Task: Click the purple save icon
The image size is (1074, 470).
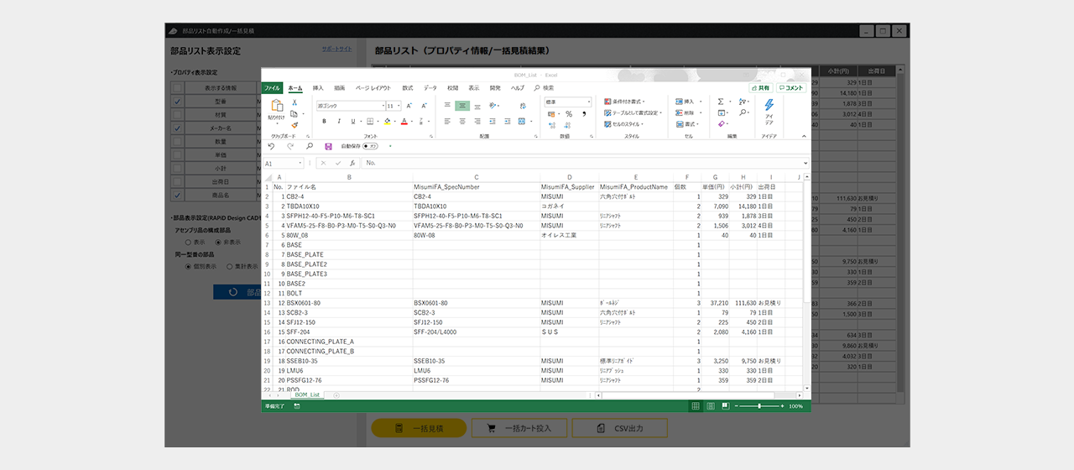Action: point(328,146)
